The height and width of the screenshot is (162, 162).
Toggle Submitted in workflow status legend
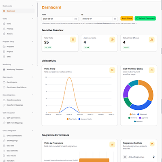[x=142, y=114]
